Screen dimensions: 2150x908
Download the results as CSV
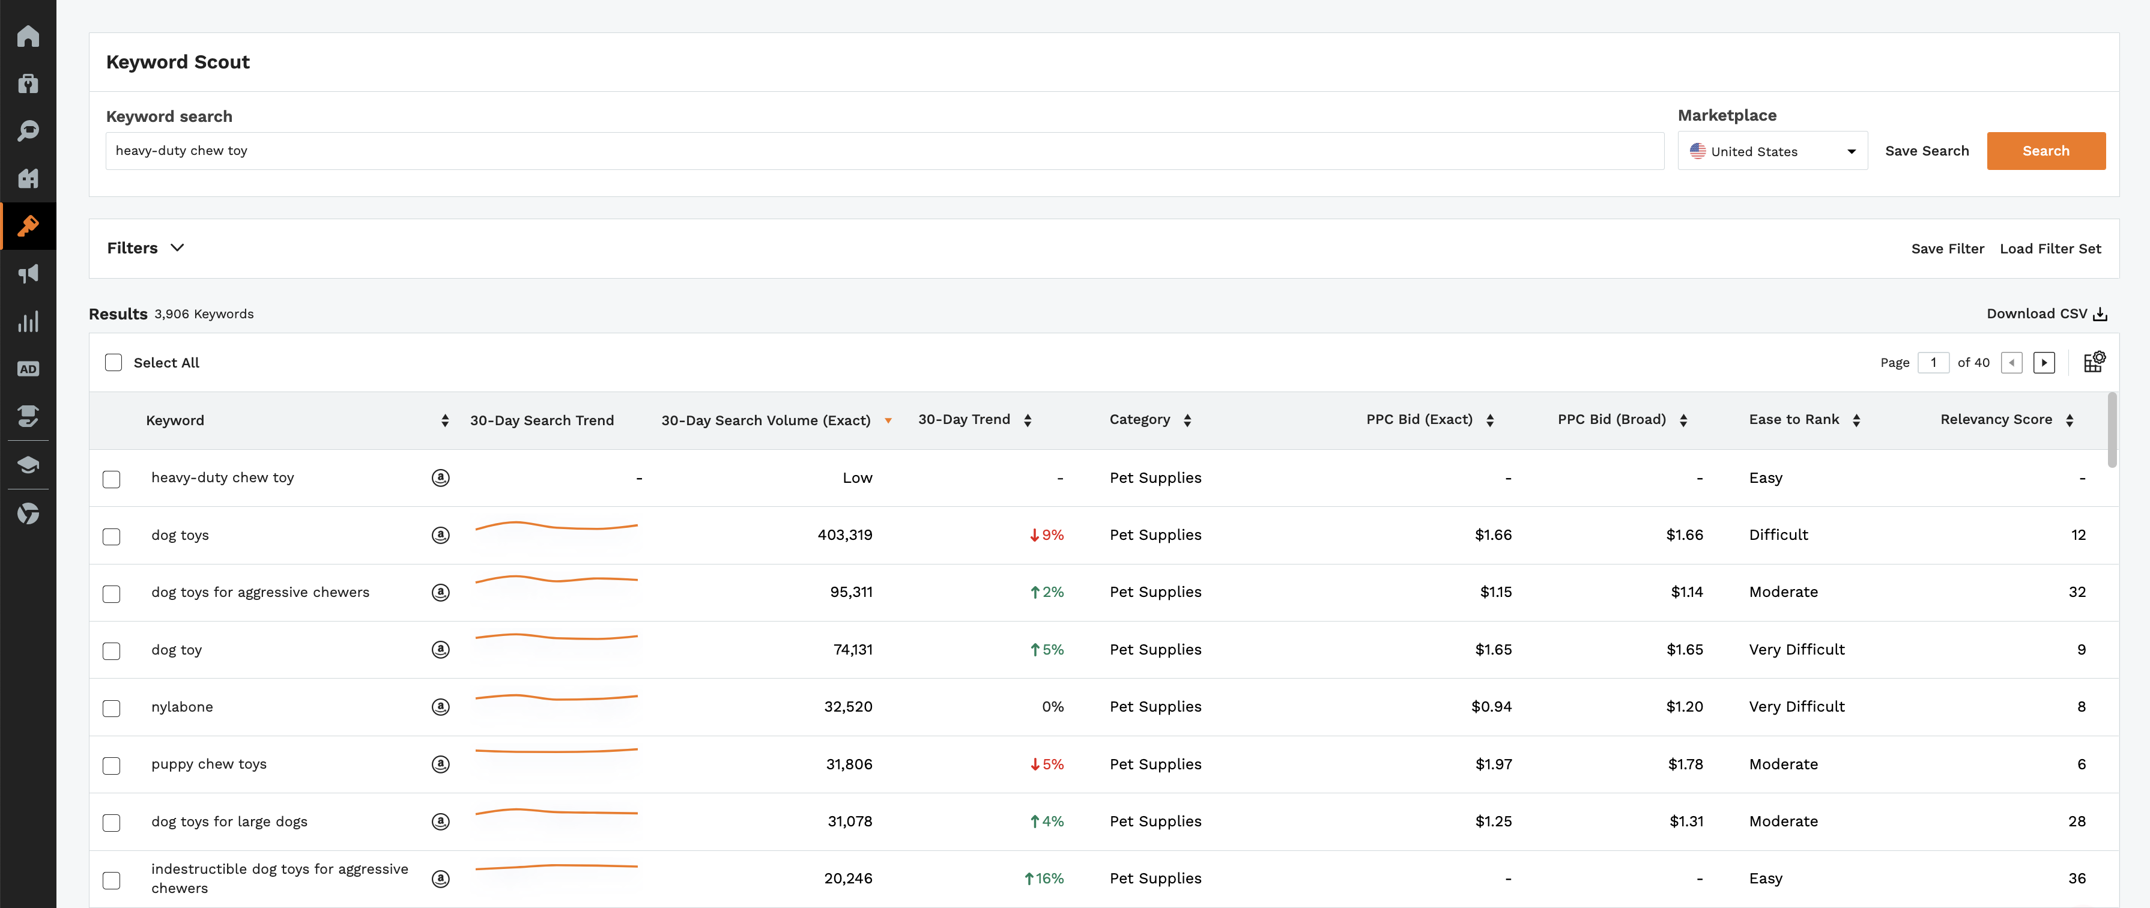tap(2047, 314)
